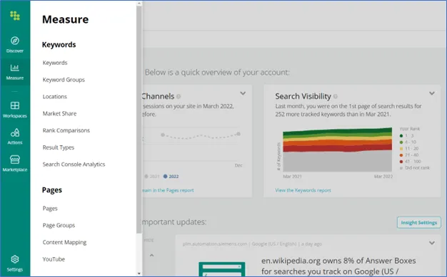
Task: Click the menu scrollbar down arrow
Action: coord(139,273)
